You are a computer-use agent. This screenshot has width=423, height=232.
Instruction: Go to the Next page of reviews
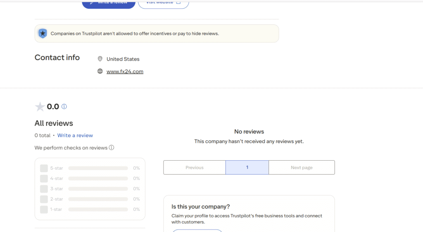[x=302, y=167]
